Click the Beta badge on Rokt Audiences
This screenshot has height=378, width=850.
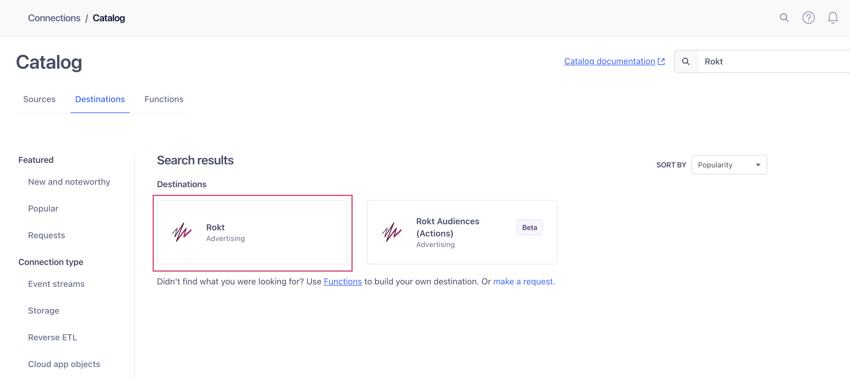[x=529, y=227]
